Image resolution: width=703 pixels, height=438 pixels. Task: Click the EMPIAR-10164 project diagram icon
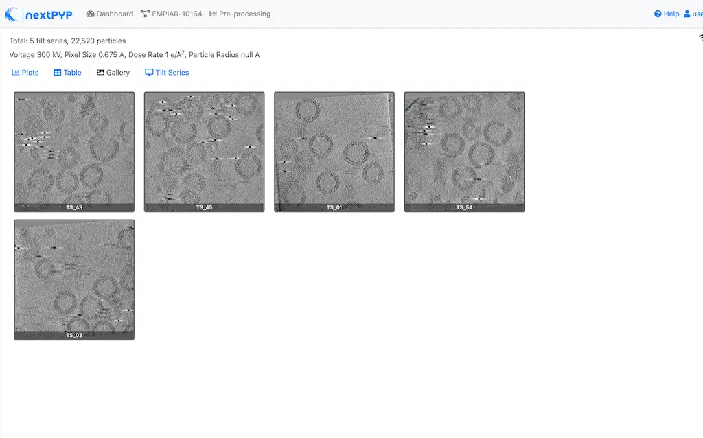point(145,14)
